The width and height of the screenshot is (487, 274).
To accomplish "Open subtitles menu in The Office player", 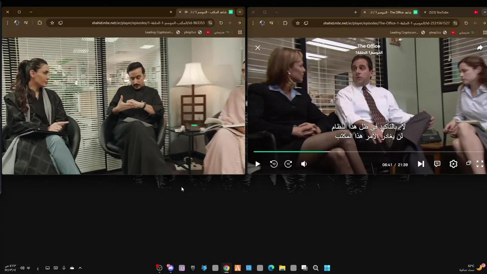I will (x=437, y=164).
